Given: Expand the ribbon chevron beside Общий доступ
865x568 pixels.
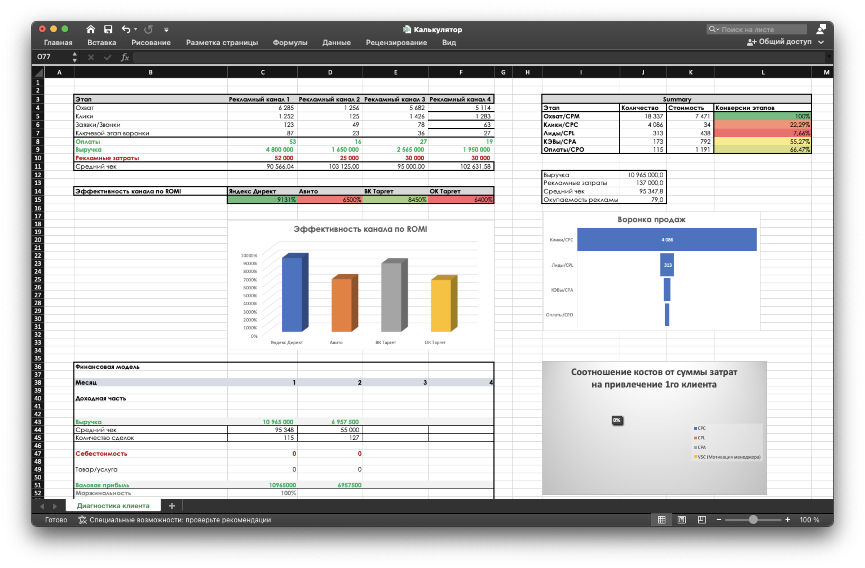Looking at the screenshot, I should [821, 42].
